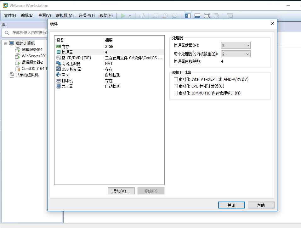The height and width of the screenshot is (228, 301).
Task: Open the 每个处理器的内核数量 dropdown
Action: (236, 54)
